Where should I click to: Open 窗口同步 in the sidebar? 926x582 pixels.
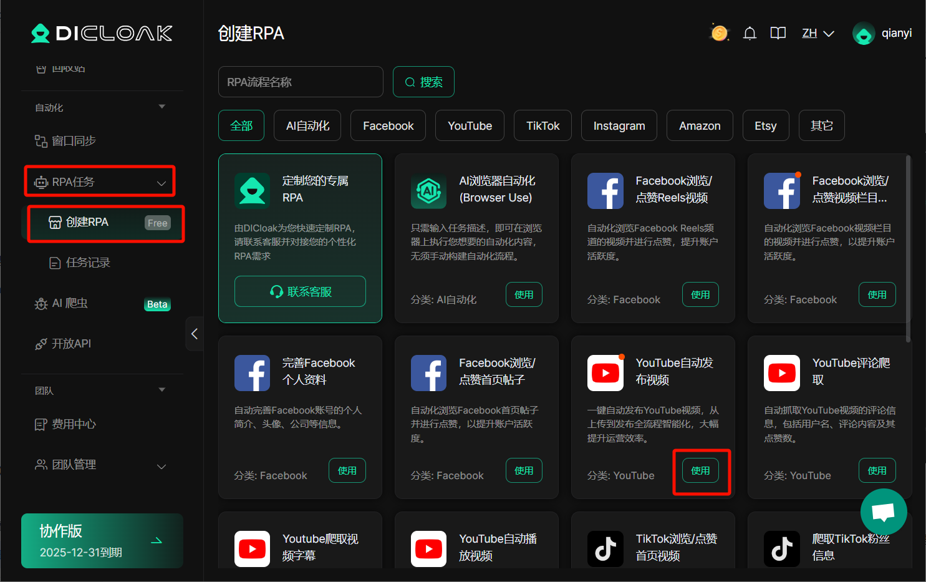[x=74, y=141]
